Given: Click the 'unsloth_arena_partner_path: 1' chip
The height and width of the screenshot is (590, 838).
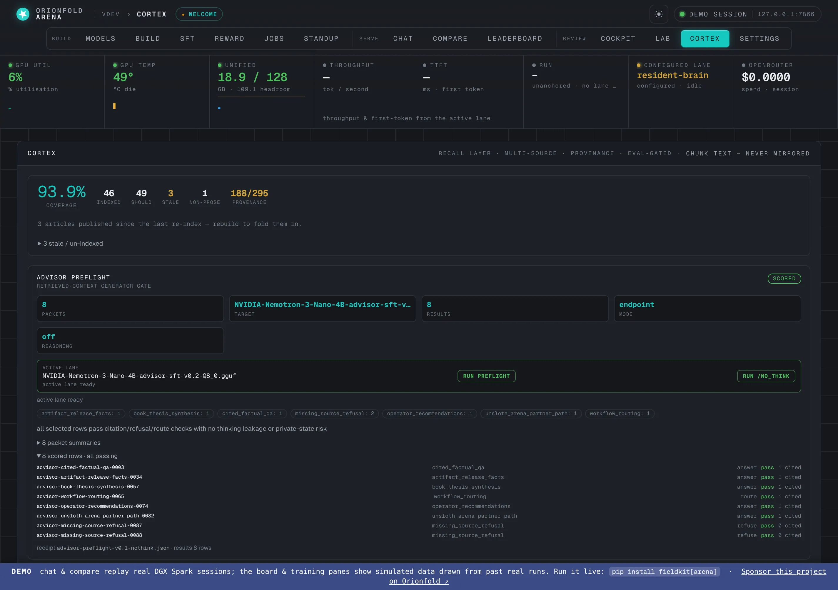Looking at the screenshot, I should (x=531, y=413).
